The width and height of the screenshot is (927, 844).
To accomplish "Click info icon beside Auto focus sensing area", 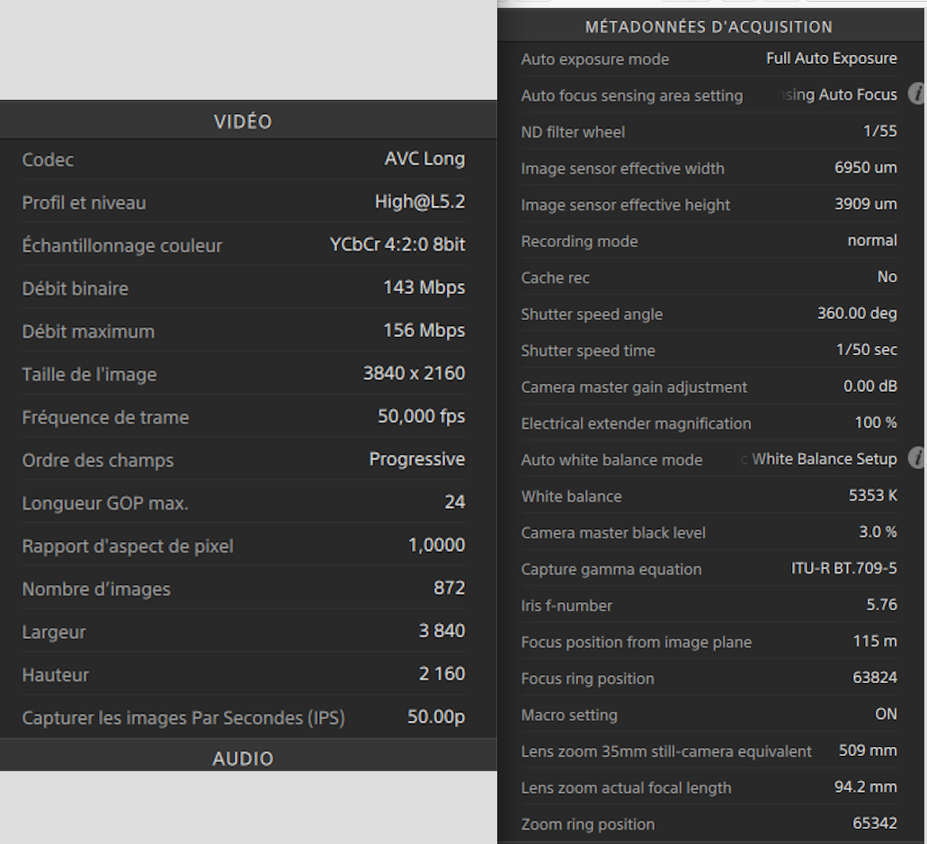I will 917,93.
